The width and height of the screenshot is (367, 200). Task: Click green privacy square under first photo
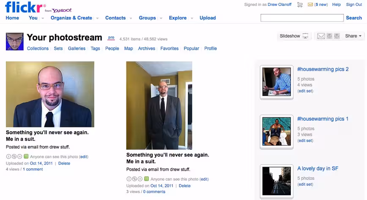(26, 156)
